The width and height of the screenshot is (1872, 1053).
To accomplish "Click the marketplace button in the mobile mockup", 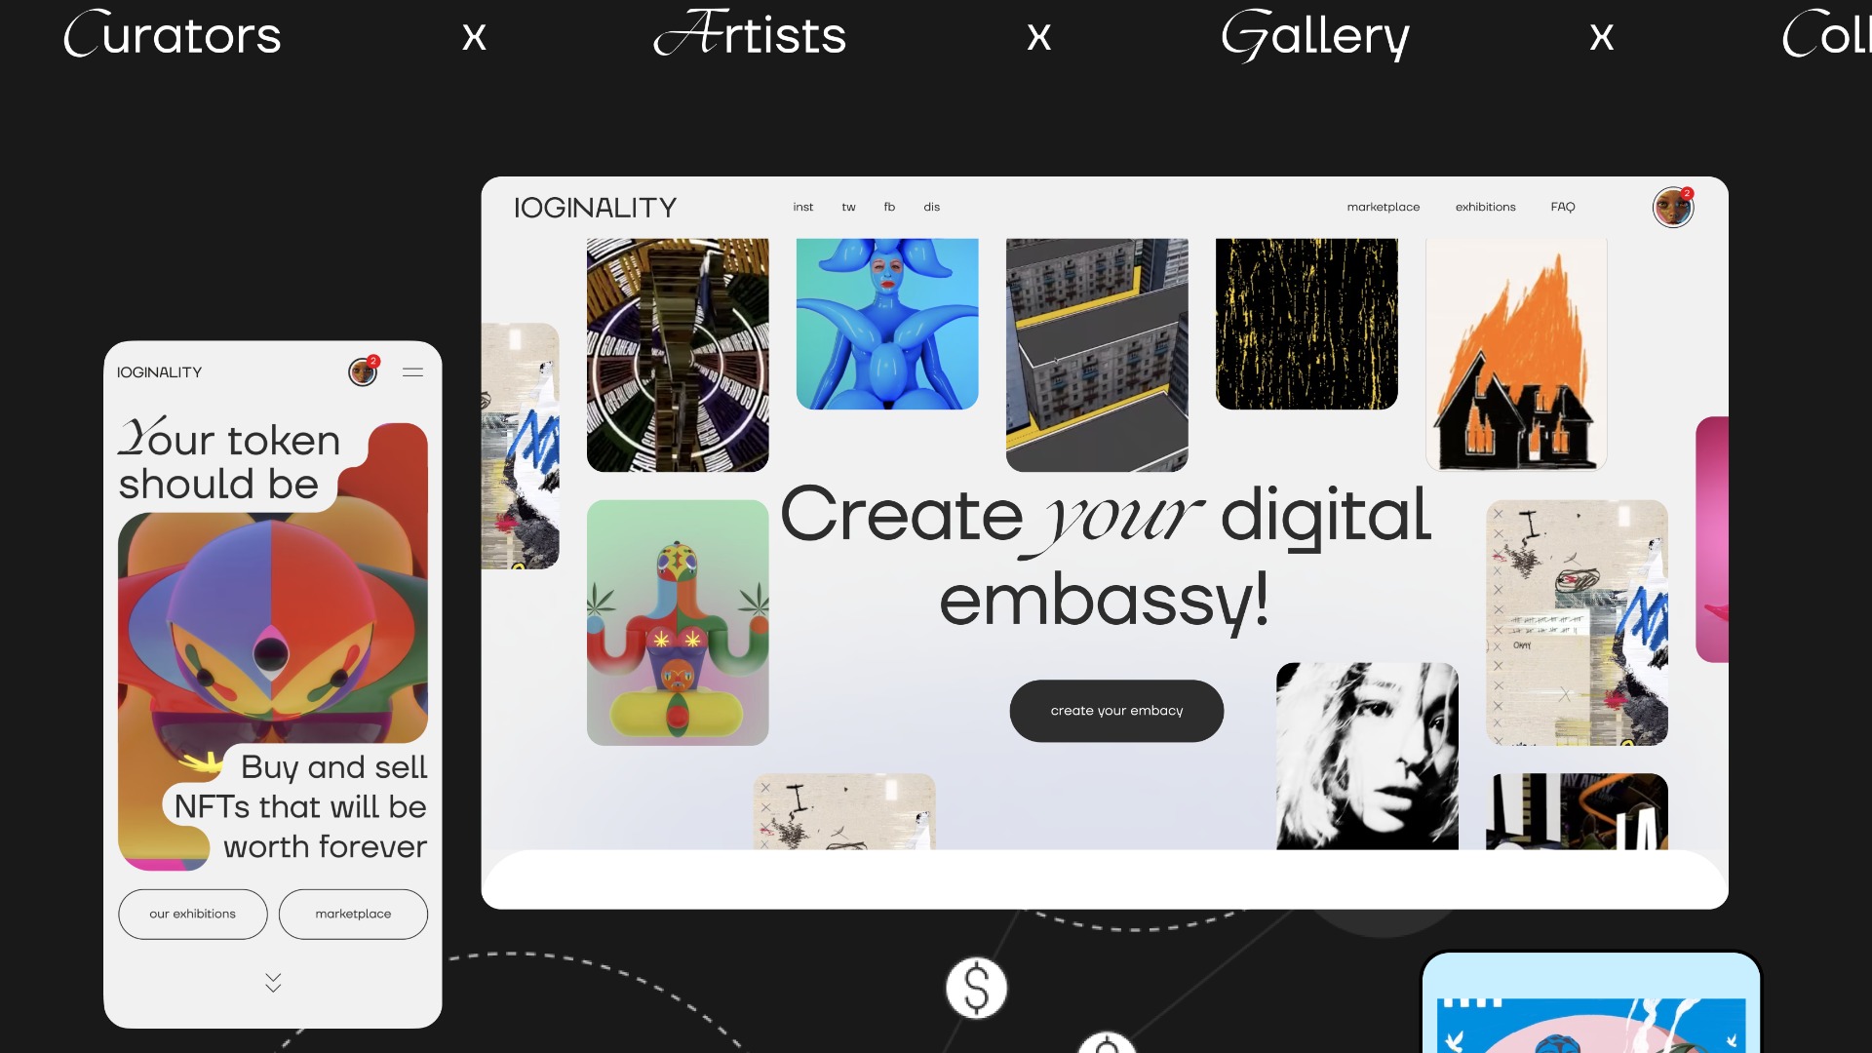I will coord(353,914).
